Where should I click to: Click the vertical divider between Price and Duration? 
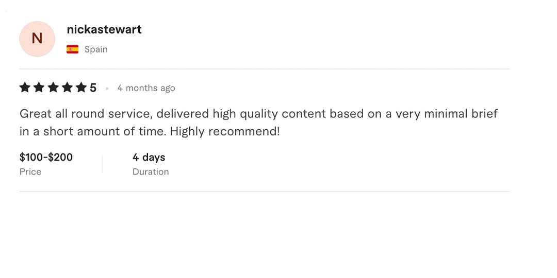click(x=103, y=164)
